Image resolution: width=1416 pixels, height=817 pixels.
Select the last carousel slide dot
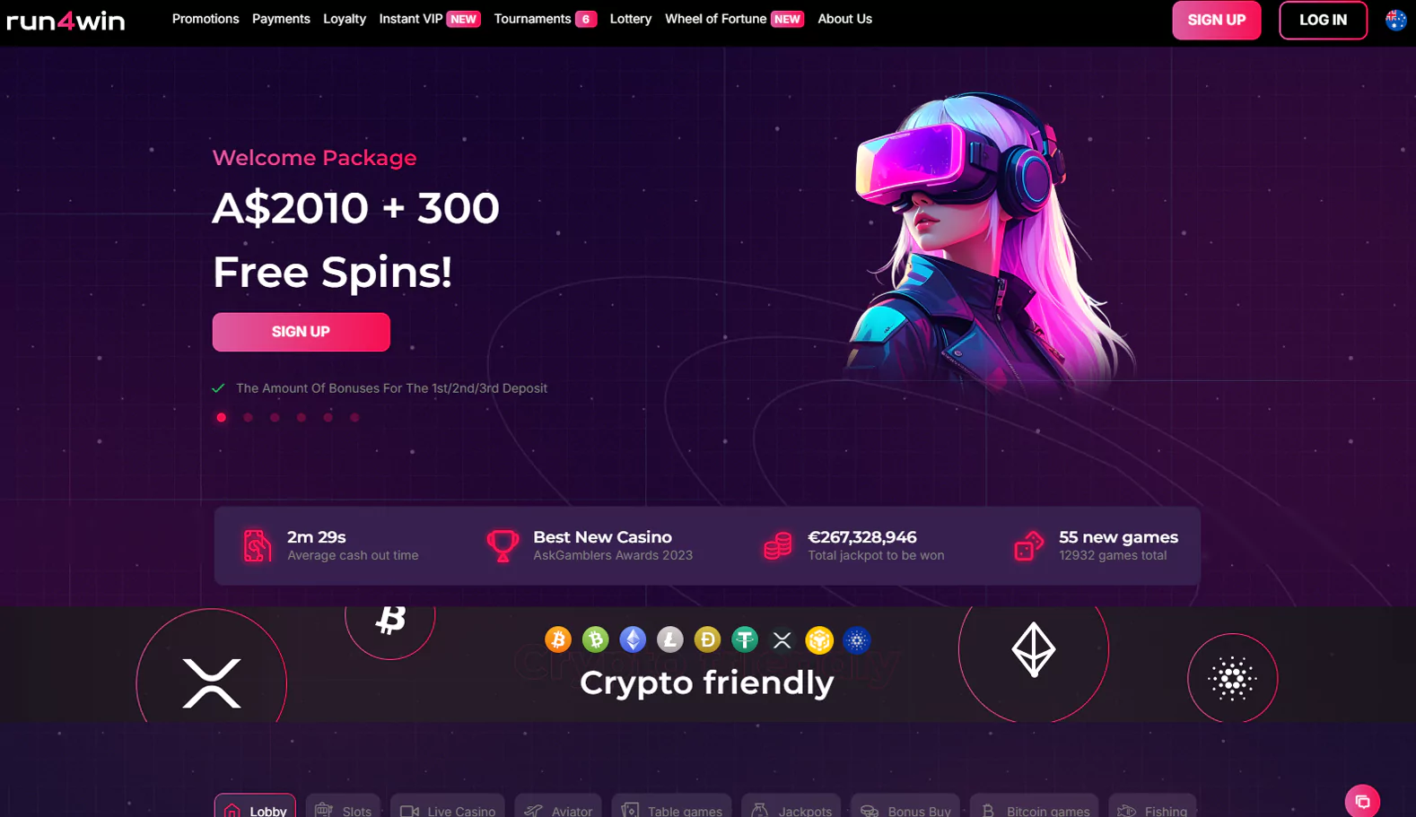click(x=354, y=417)
